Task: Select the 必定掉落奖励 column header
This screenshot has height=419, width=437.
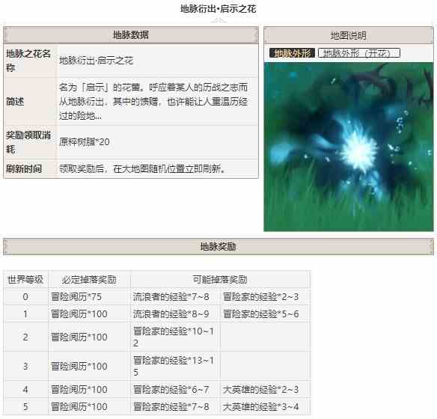Action: [89, 279]
